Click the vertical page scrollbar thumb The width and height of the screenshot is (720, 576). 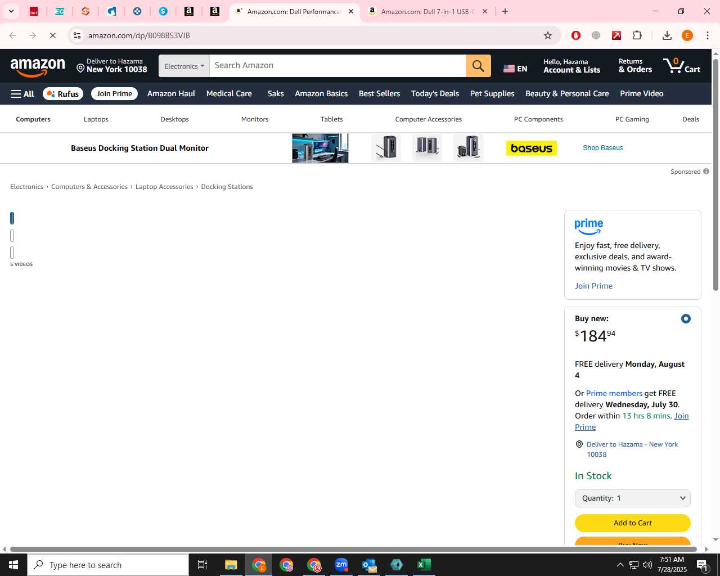pos(715,174)
